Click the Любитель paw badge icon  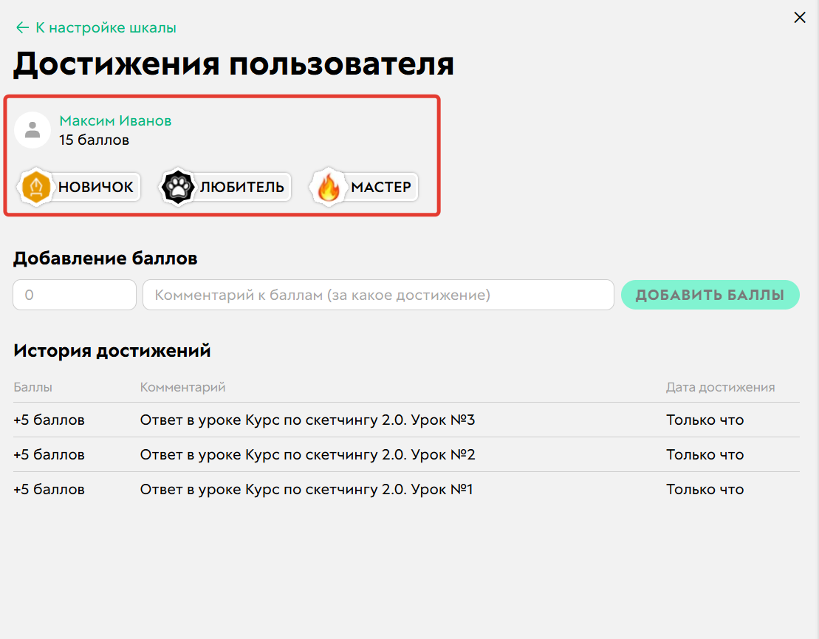coord(177,187)
